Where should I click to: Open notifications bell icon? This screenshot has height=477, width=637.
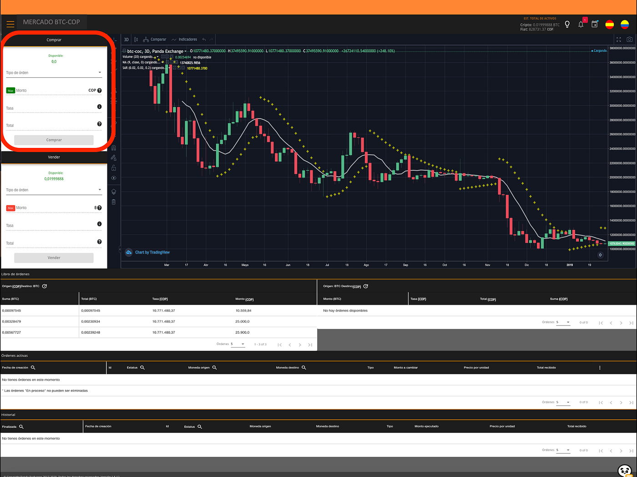pyautogui.click(x=581, y=24)
